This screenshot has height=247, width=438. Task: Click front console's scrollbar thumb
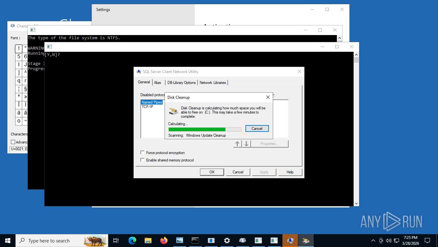point(356,60)
